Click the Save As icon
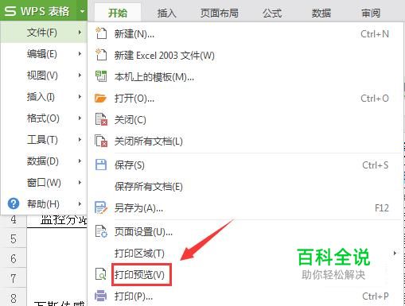Image resolution: width=405 pixels, height=306 pixels. [x=101, y=207]
